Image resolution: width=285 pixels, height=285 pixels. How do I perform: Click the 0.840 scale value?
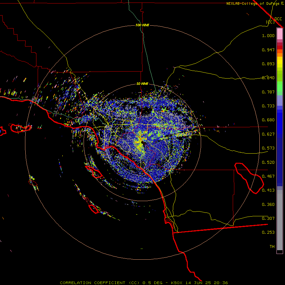tap(268, 78)
